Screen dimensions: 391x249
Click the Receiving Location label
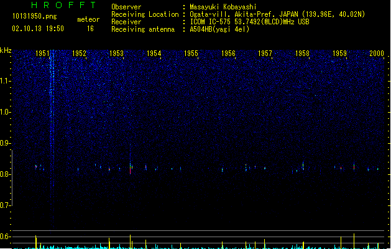(145, 14)
